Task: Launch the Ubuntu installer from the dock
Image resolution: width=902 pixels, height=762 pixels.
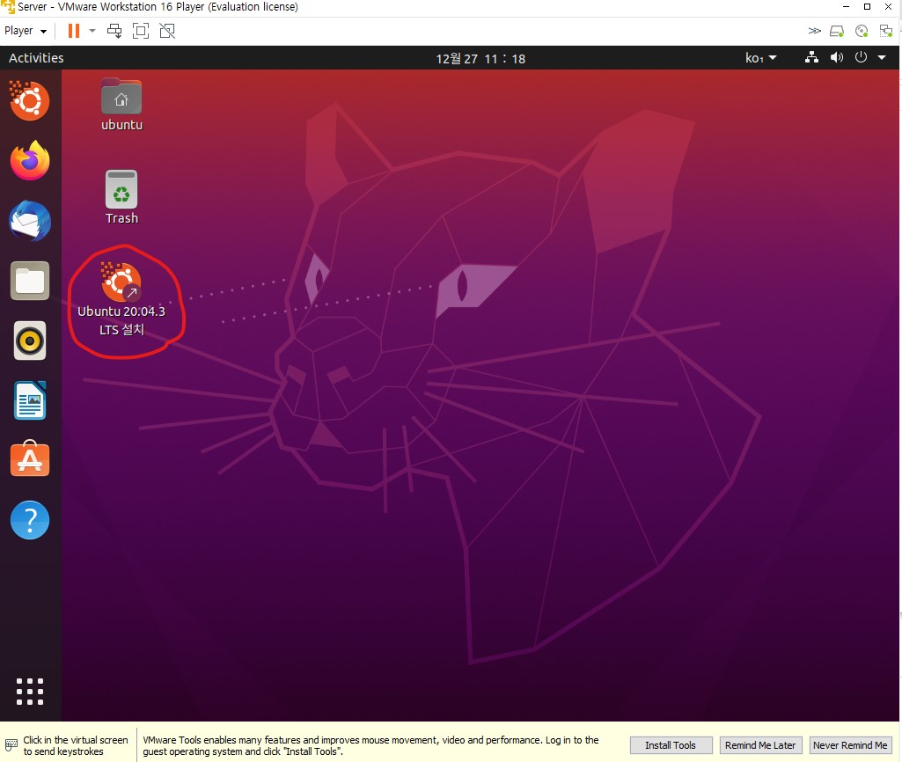Action: pyautogui.click(x=30, y=100)
